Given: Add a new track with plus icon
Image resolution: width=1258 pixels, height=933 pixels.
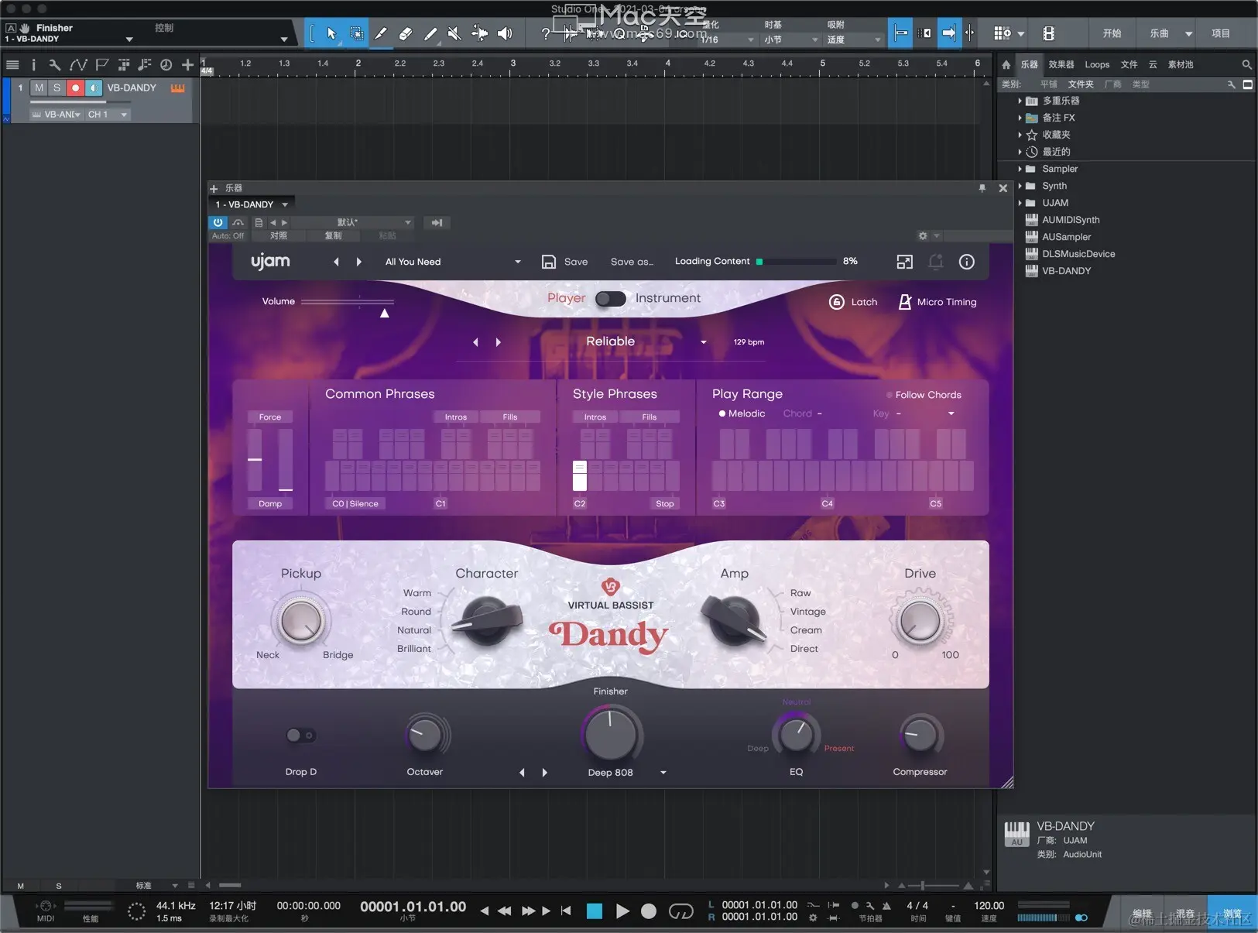Looking at the screenshot, I should [x=187, y=65].
